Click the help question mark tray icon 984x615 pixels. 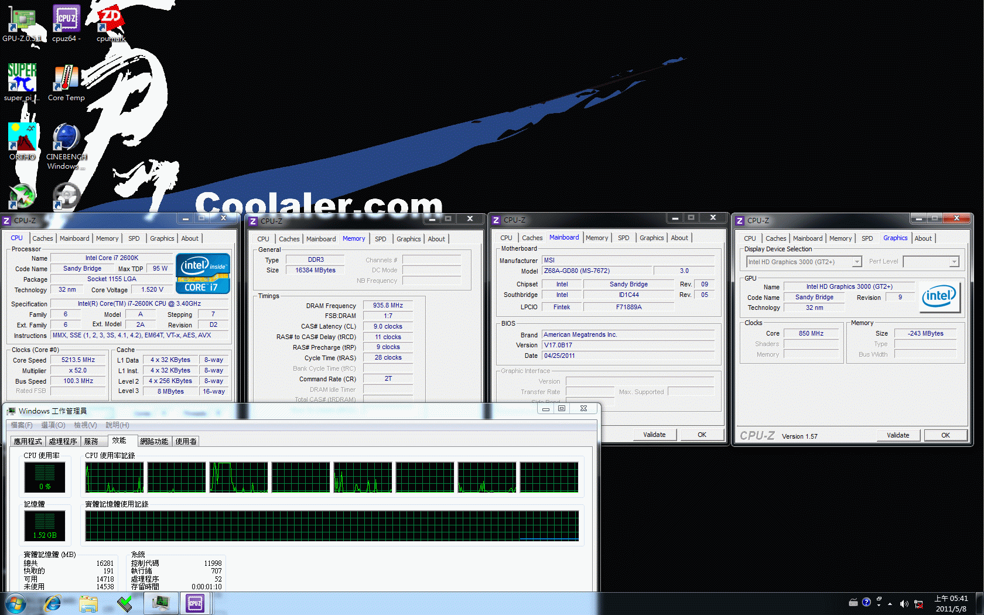pos(866,602)
